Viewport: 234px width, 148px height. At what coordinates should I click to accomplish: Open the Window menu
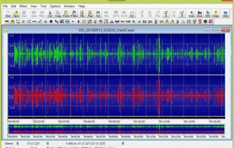pyautogui.click(x=69, y=6)
